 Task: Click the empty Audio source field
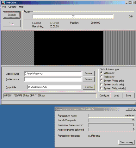53,79
